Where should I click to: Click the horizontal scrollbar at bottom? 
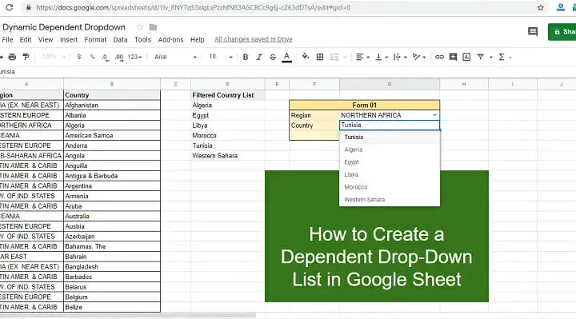128,315
